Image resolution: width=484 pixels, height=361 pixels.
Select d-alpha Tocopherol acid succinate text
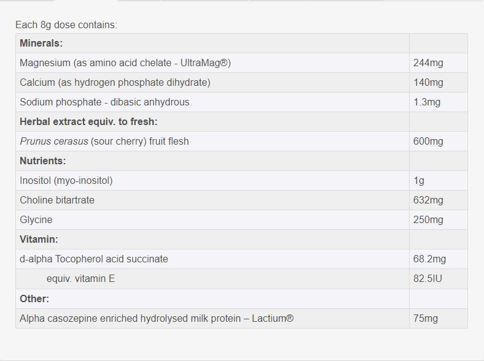[93, 259]
